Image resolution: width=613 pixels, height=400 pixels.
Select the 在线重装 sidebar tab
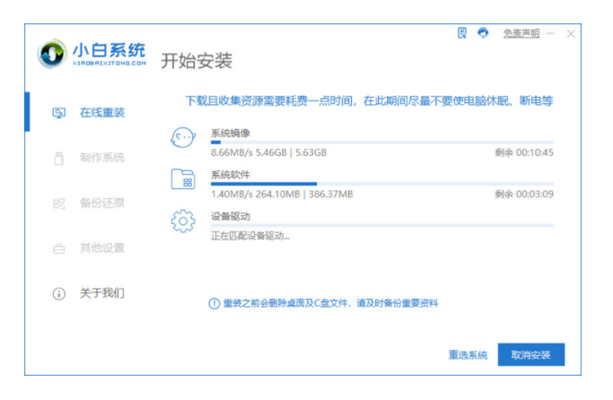(x=101, y=112)
